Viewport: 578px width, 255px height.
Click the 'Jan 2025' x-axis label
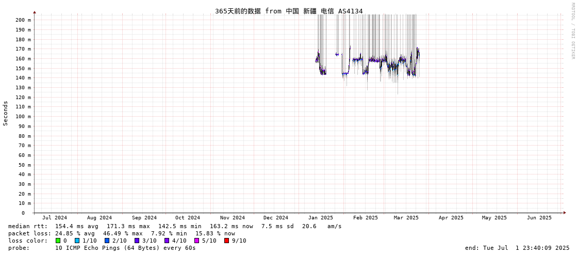click(x=321, y=218)
